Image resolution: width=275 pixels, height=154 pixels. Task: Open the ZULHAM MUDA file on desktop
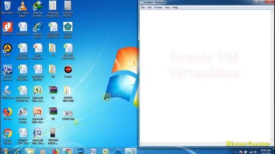tap(68, 9)
